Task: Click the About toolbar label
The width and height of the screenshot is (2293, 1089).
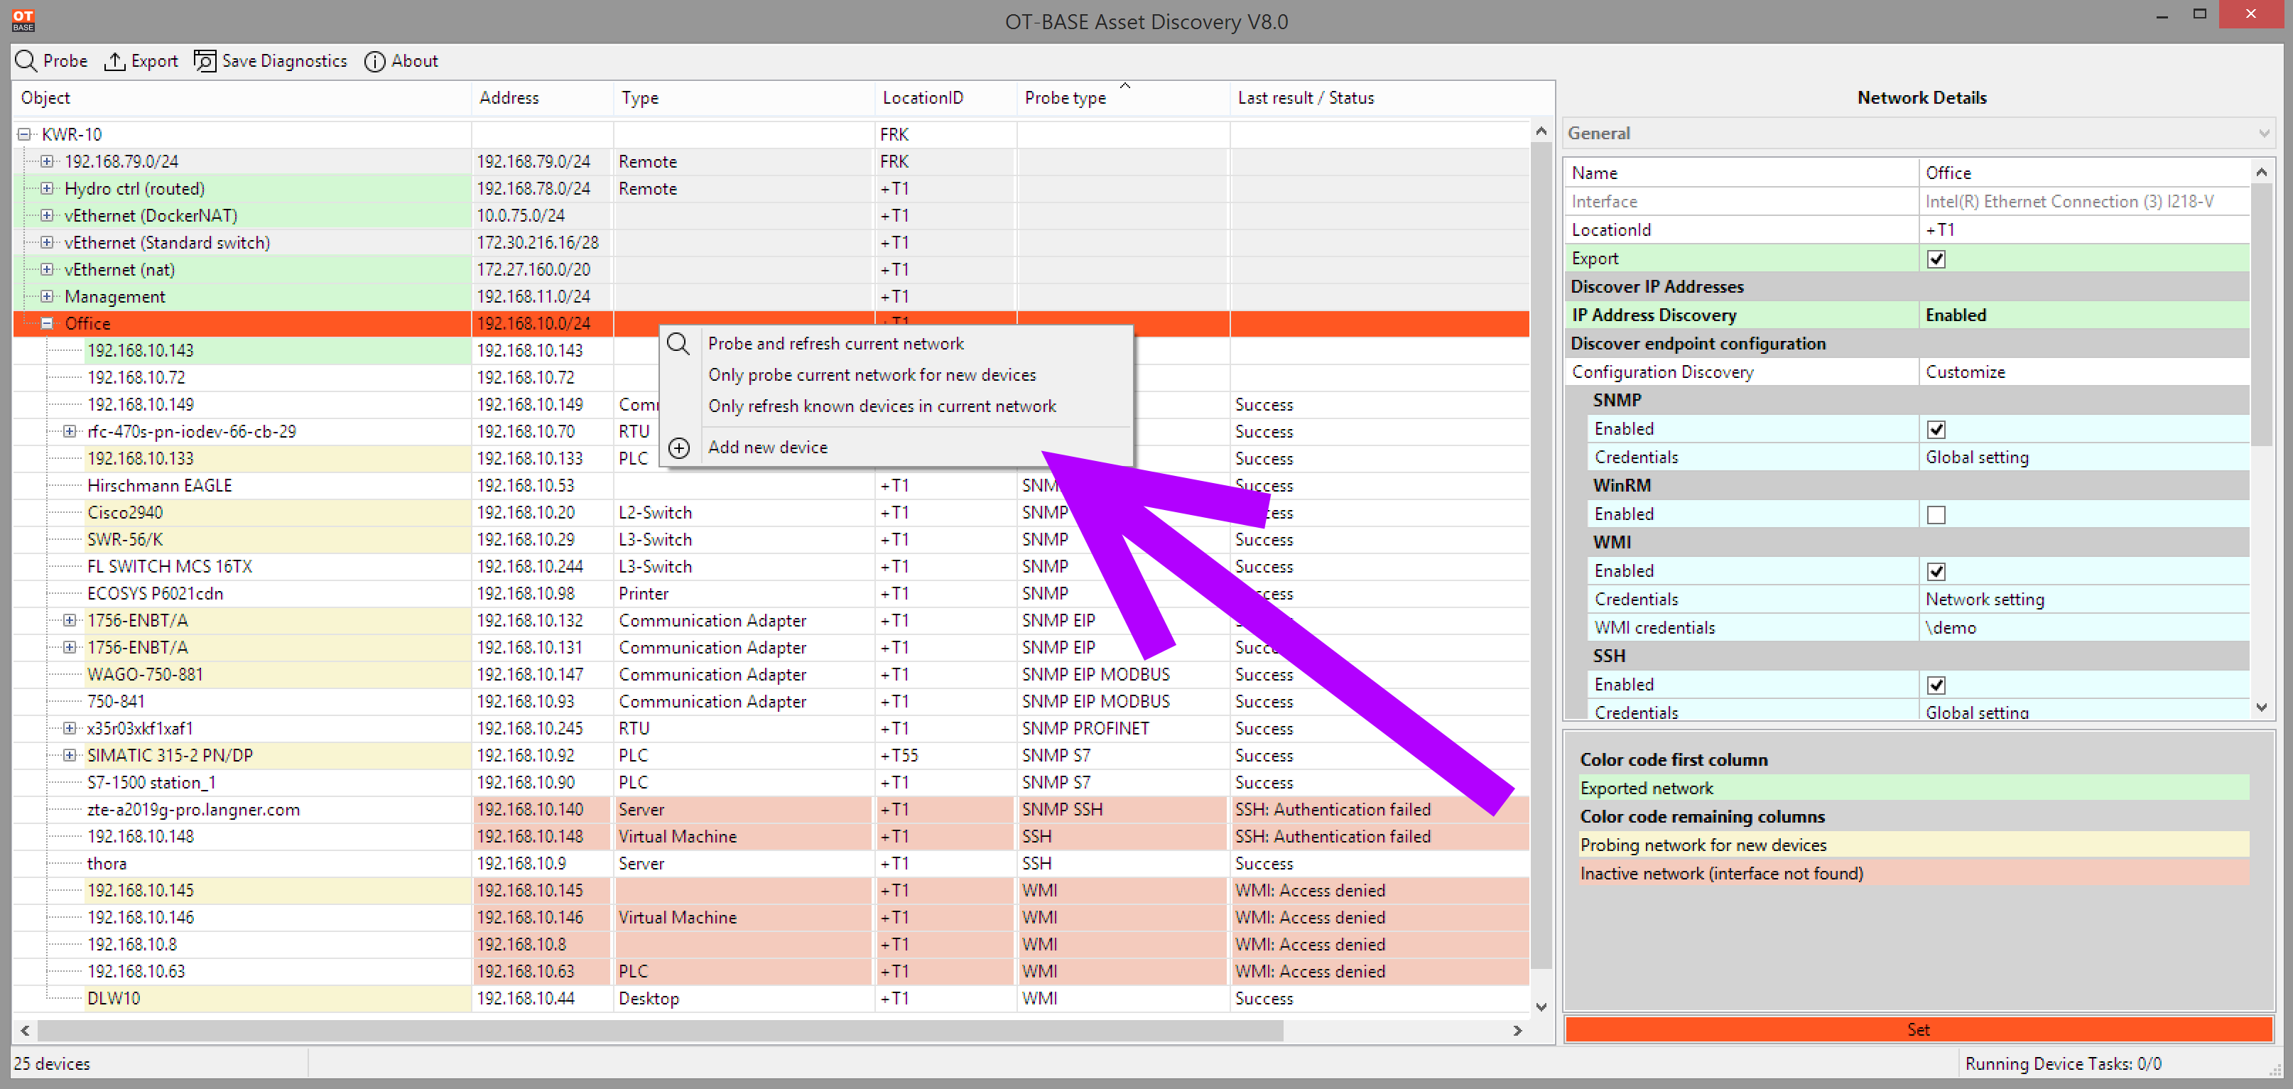Action: click(x=415, y=60)
